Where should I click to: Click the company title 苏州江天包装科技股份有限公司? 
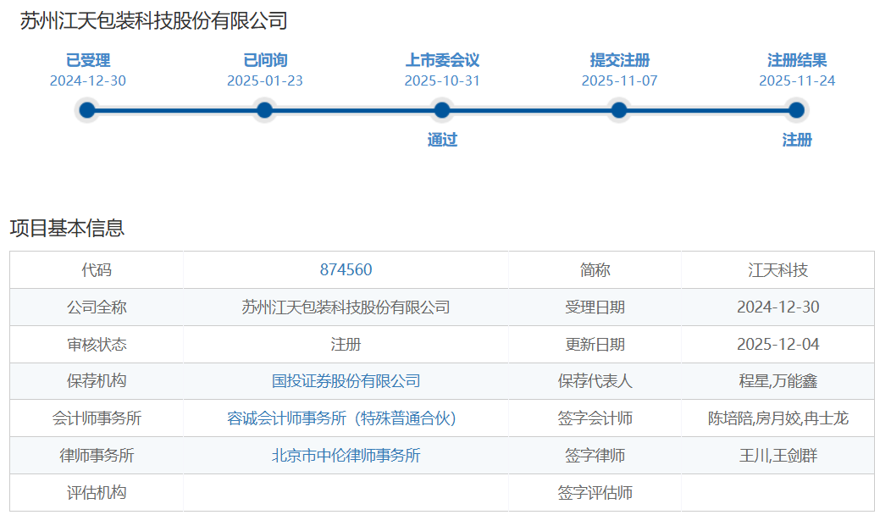pyautogui.click(x=149, y=15)
